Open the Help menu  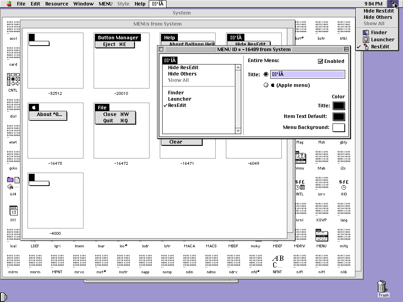pyautogui.click(x=140, y=4)
